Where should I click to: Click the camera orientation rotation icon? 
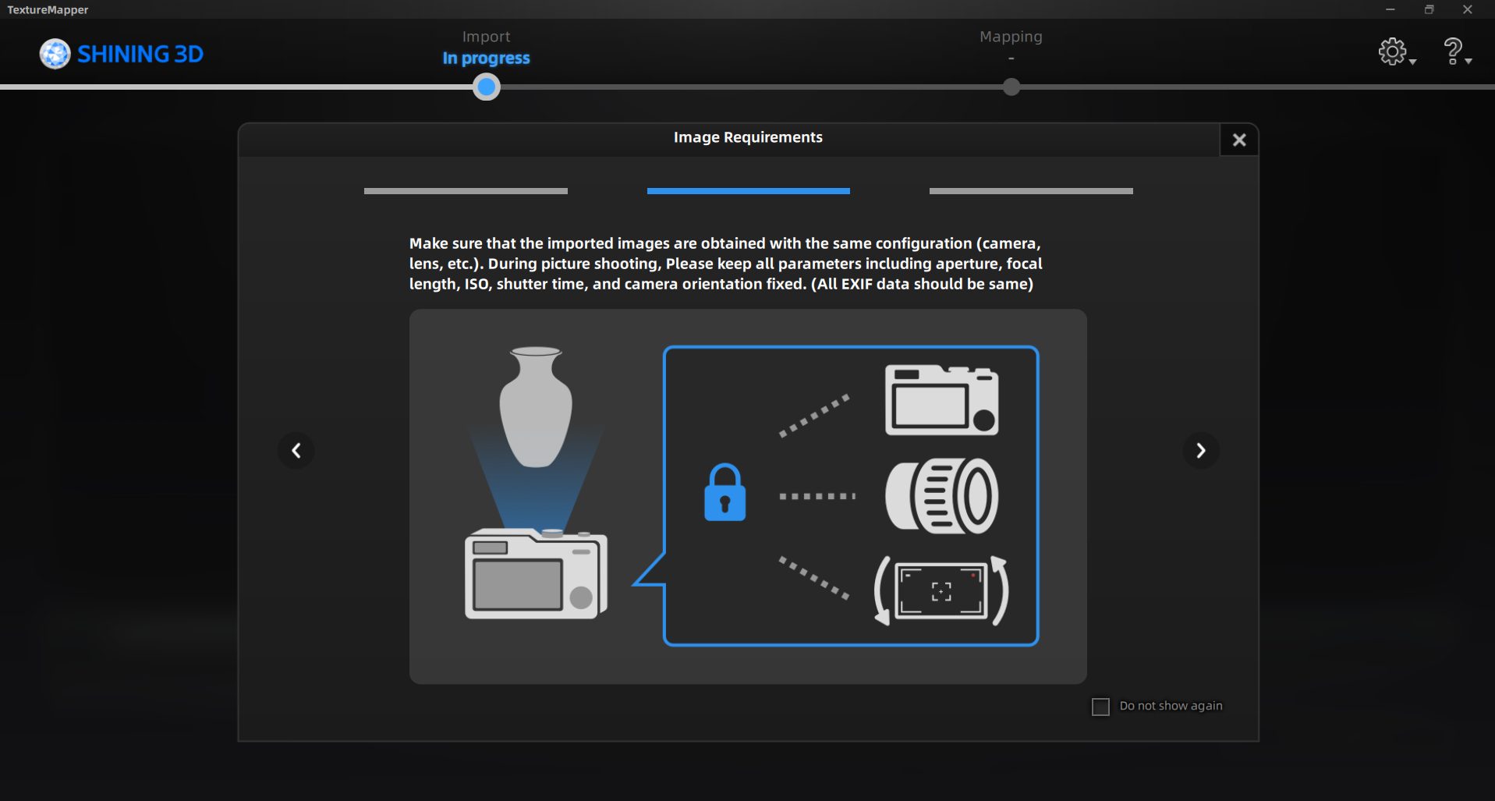click(x=941, y=591)
